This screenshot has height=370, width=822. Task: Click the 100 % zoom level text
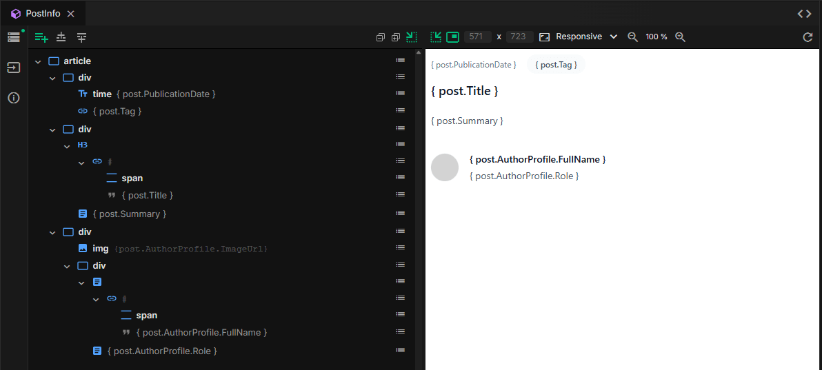(x=656, y=37)
